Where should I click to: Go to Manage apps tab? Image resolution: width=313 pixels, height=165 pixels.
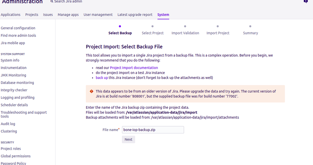(x=68, y=15)
